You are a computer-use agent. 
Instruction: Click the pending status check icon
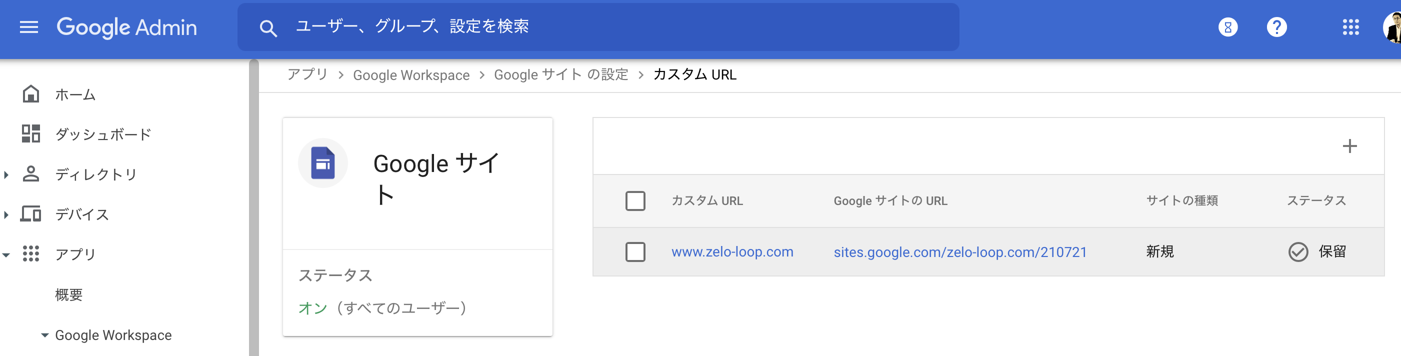pos(1297,251)
